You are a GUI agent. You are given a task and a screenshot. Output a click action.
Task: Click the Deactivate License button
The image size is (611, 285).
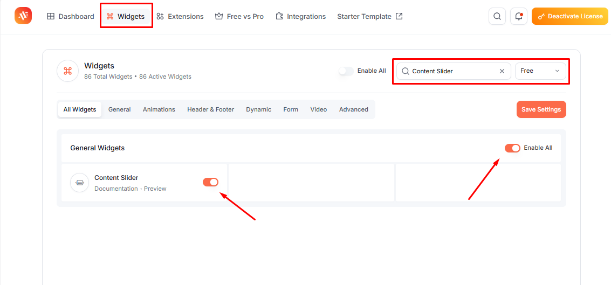point(569,16)
